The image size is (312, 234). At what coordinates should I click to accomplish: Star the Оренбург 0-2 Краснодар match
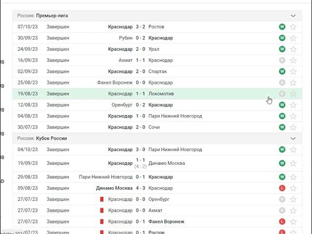click(x=293, y=105)
